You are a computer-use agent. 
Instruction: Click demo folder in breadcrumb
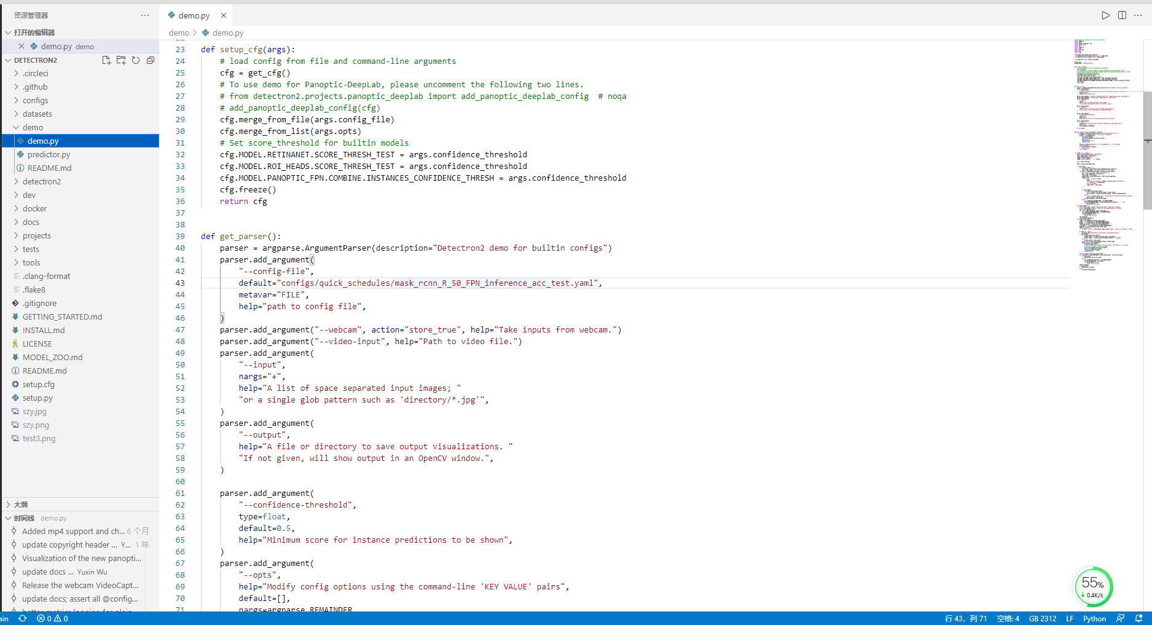click(x=179, y=33)
